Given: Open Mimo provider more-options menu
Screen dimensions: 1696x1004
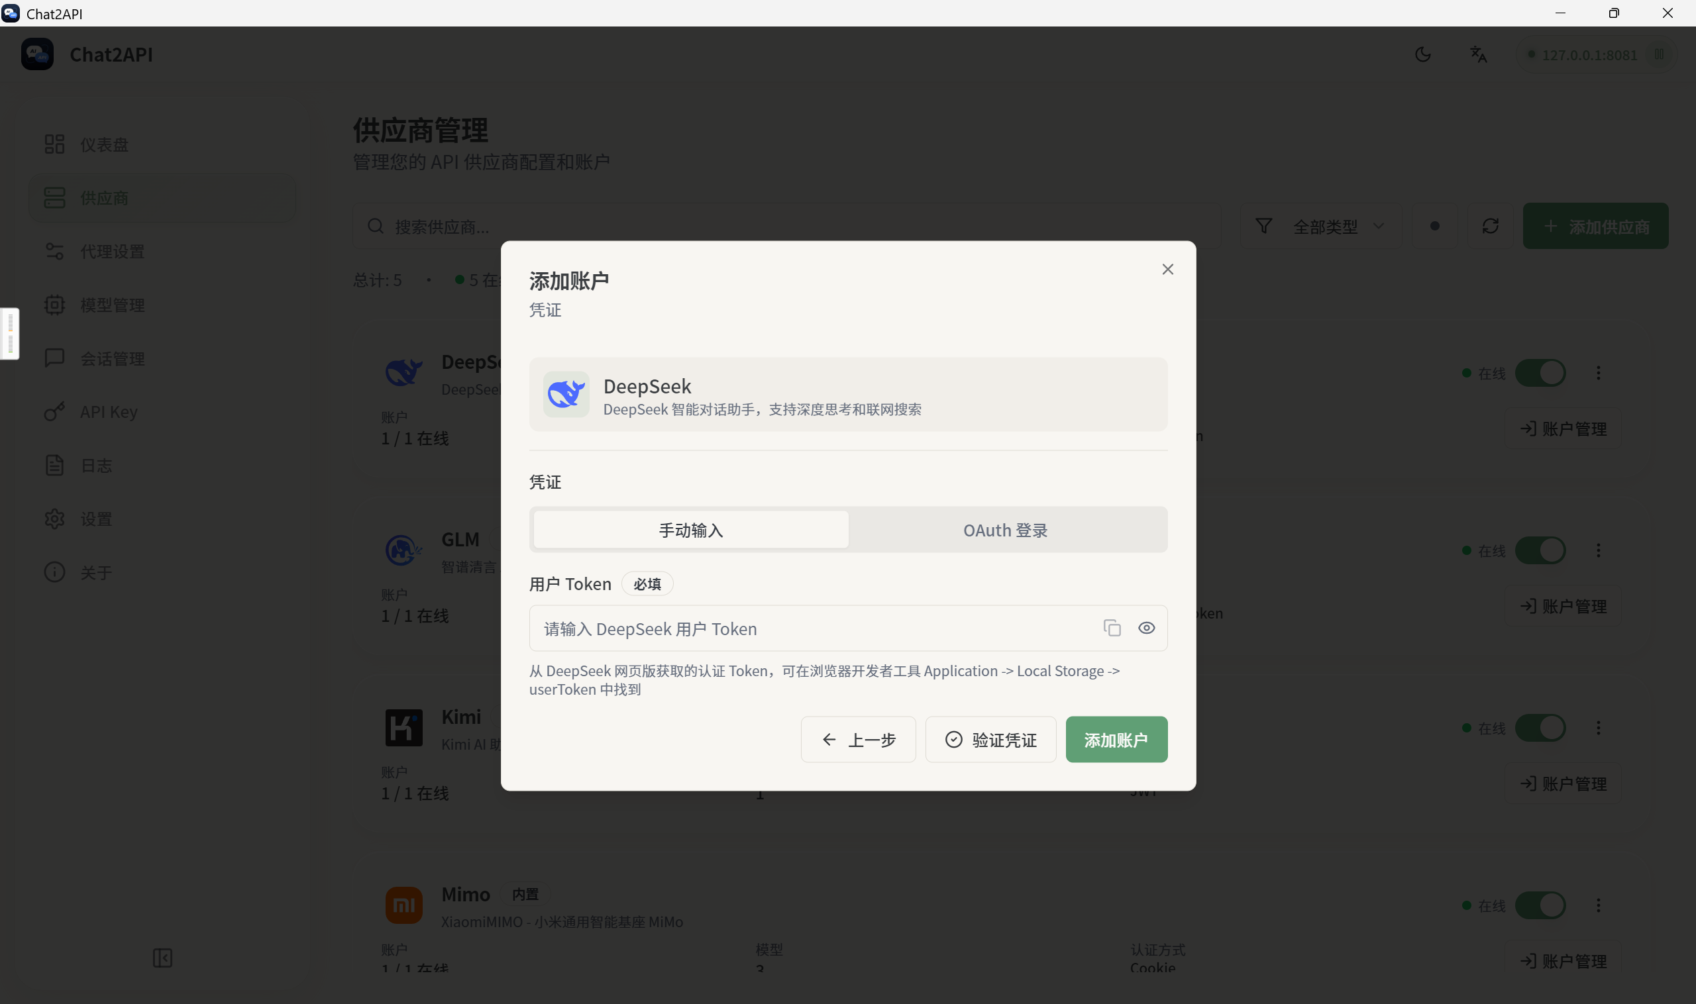Looking at the screenshot, I should pos(1598,905).
